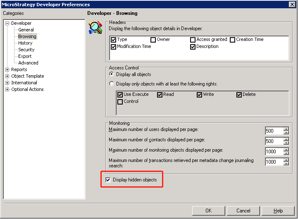Open the General preferences category
Viewport: 298px width, 219px height.
point(26,30)
